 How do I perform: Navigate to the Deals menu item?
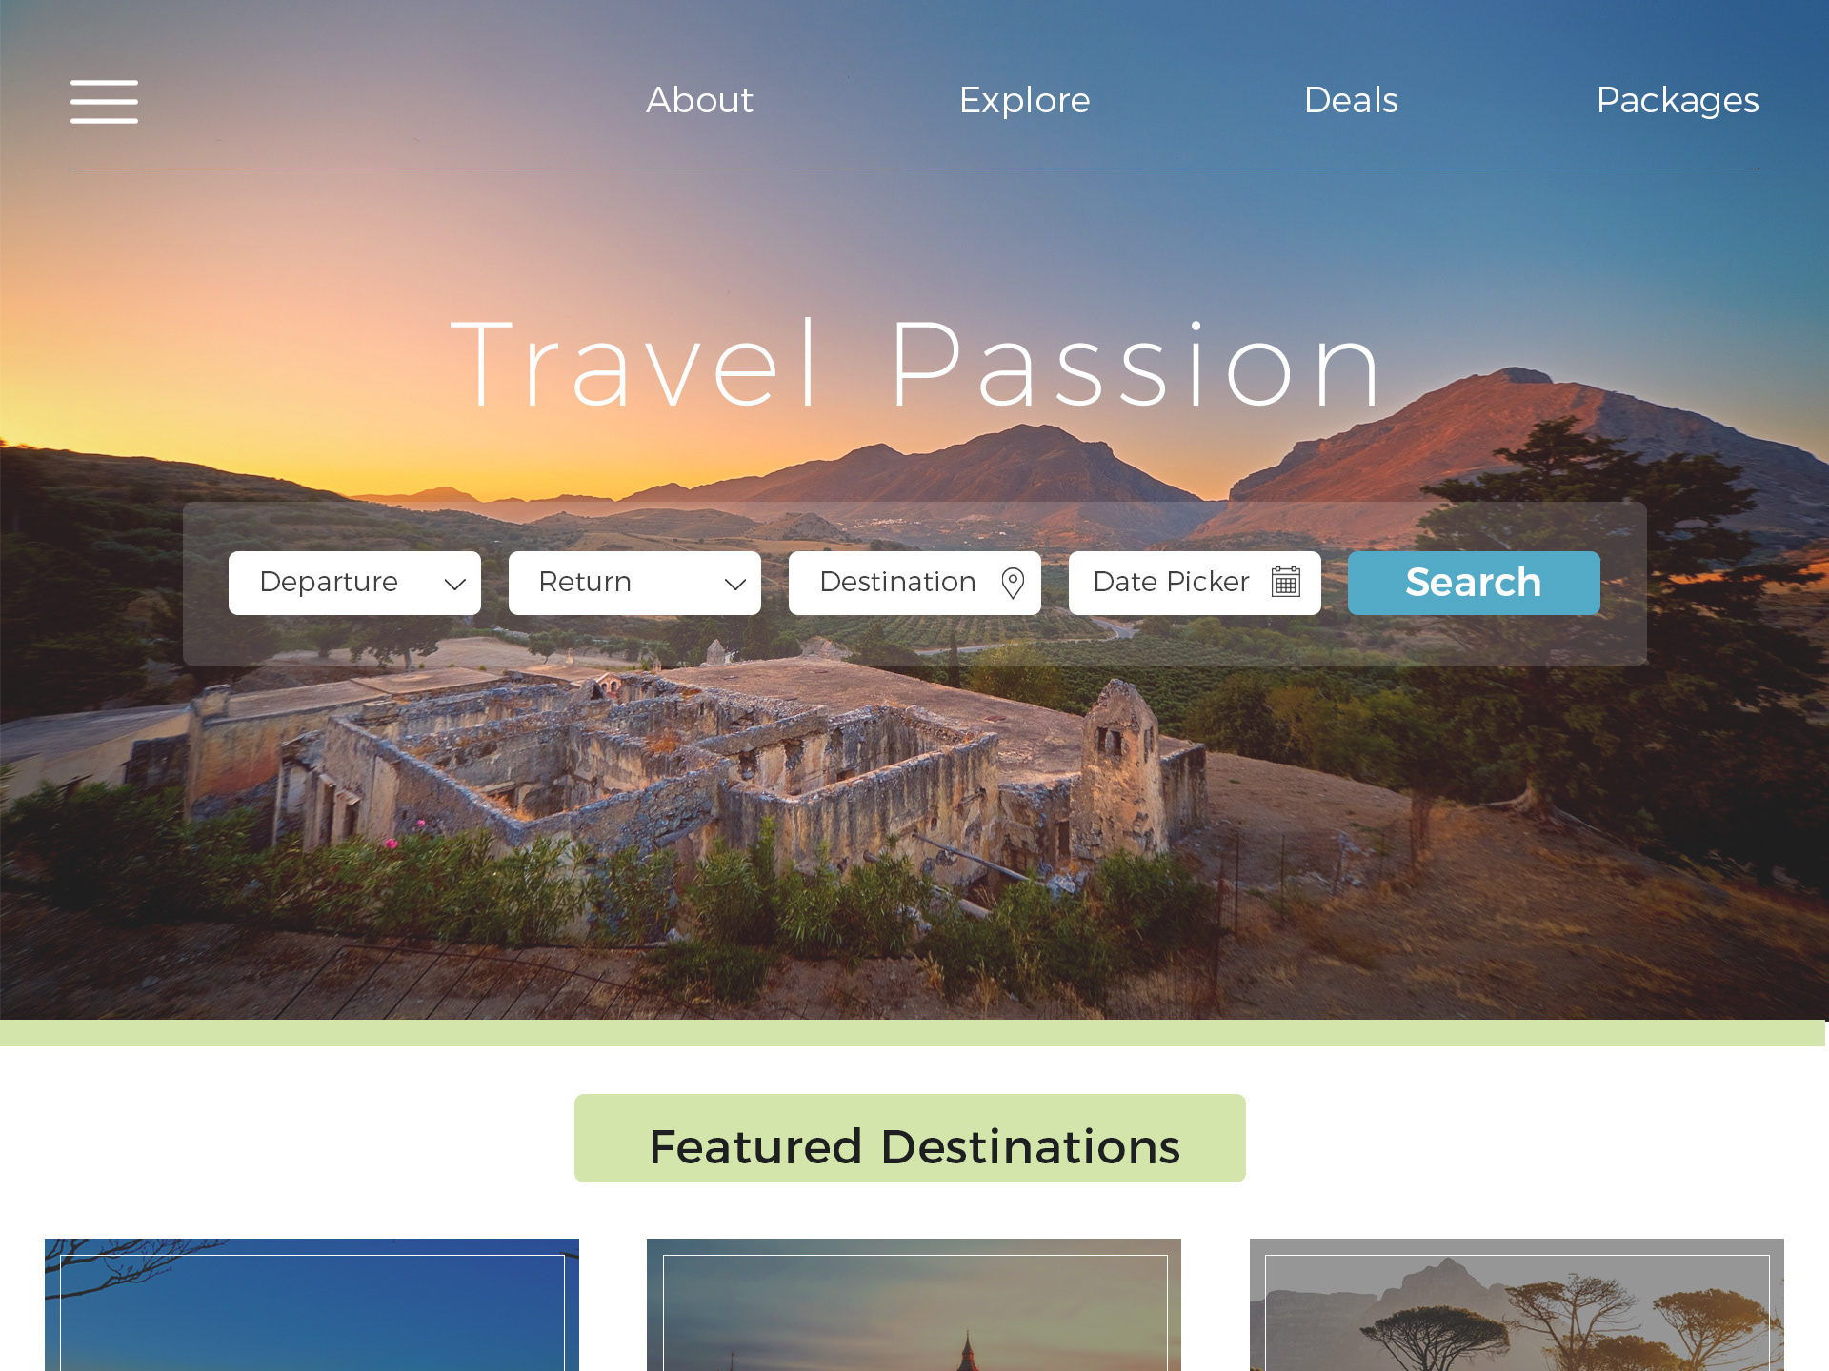(1351, 100)
